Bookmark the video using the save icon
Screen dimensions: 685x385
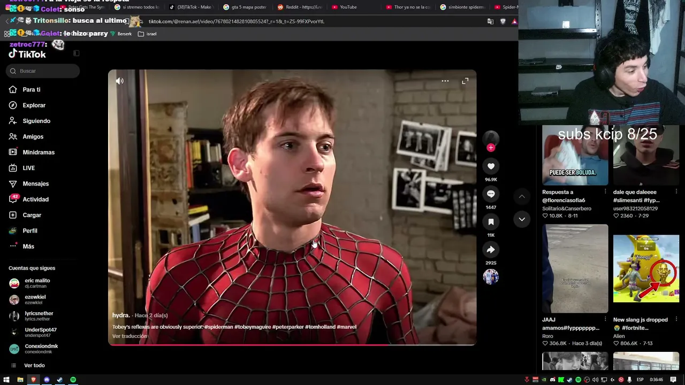coord(491,222)
